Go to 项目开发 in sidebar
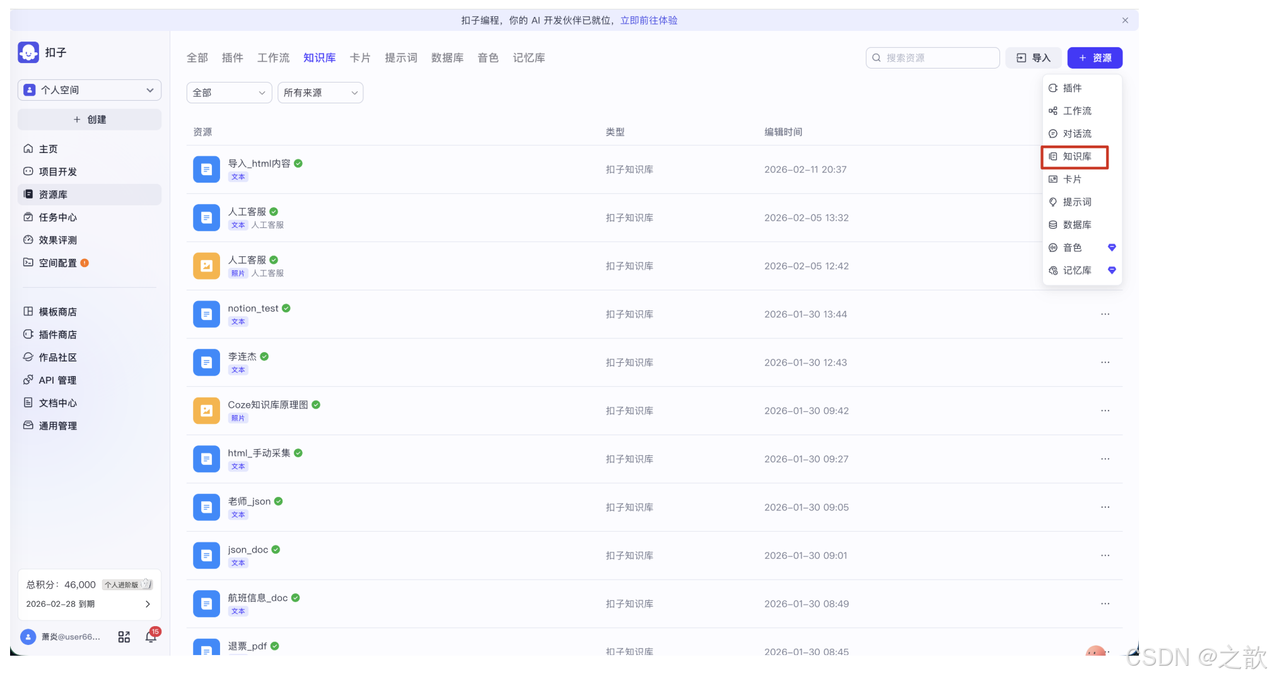This screenshot has width=1270, height=679. (89, 172)
